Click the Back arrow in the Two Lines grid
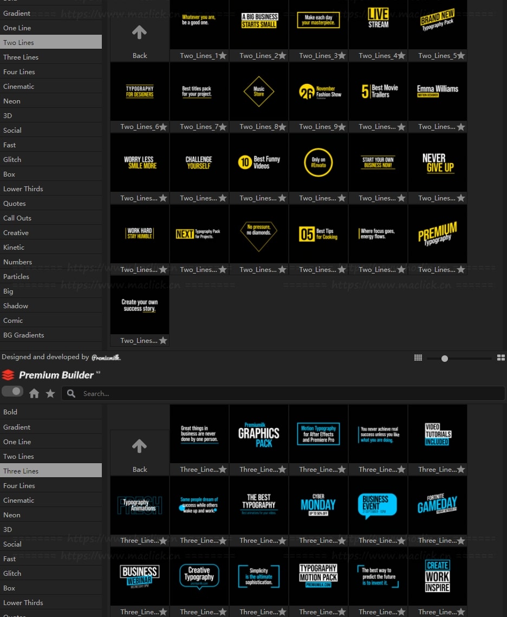Viewport: 507px width, 617px height. coord(140,32)
